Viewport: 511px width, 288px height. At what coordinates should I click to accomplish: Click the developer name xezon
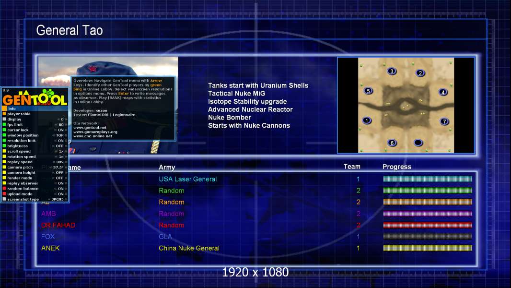coord(101,110)
